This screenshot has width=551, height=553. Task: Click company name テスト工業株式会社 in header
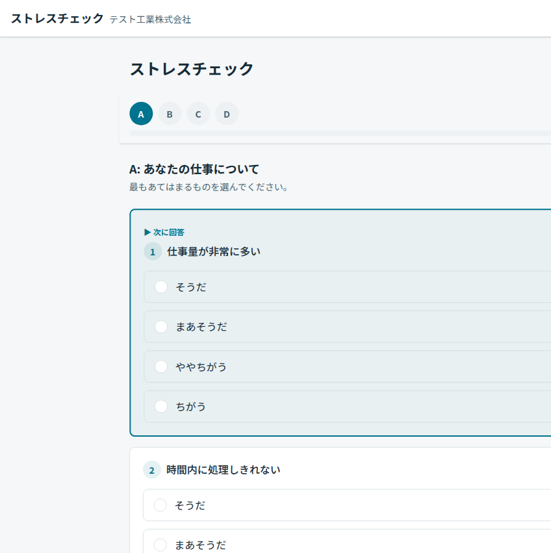point(150,19)
